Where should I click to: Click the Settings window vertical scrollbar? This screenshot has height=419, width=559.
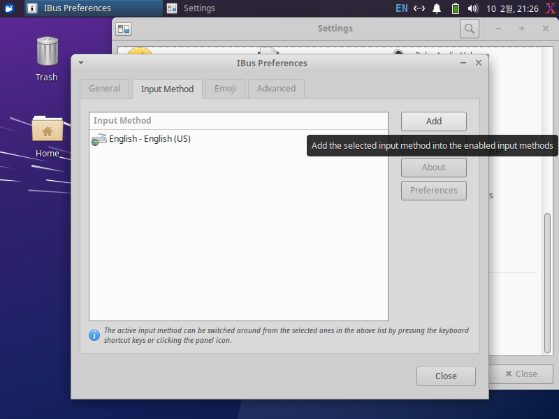coord(548,284)
